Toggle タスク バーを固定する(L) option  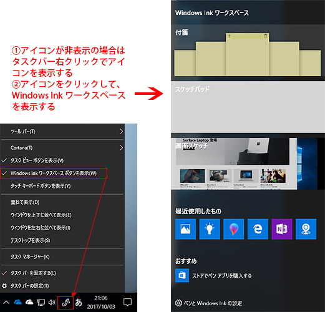click(x=62, y=273)
